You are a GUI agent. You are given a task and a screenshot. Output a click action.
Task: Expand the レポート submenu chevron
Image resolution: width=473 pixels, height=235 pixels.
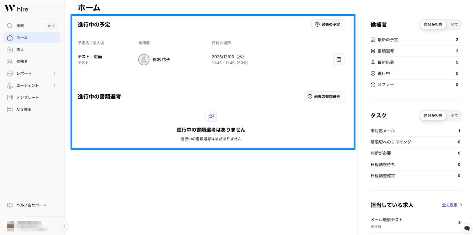[x=54, y=74]
